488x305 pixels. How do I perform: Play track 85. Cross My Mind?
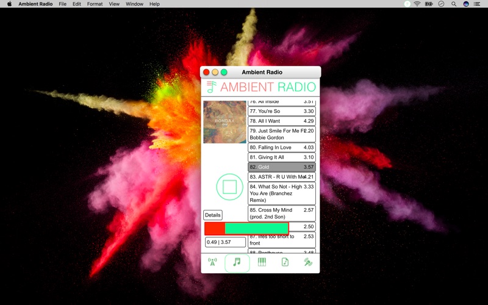click(x=282, y=213)
